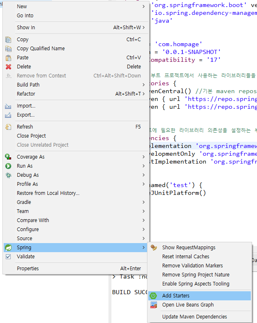Select Reset Internal Caches
257x323 pixels.
pyautogui.click(x=199, y=257)
